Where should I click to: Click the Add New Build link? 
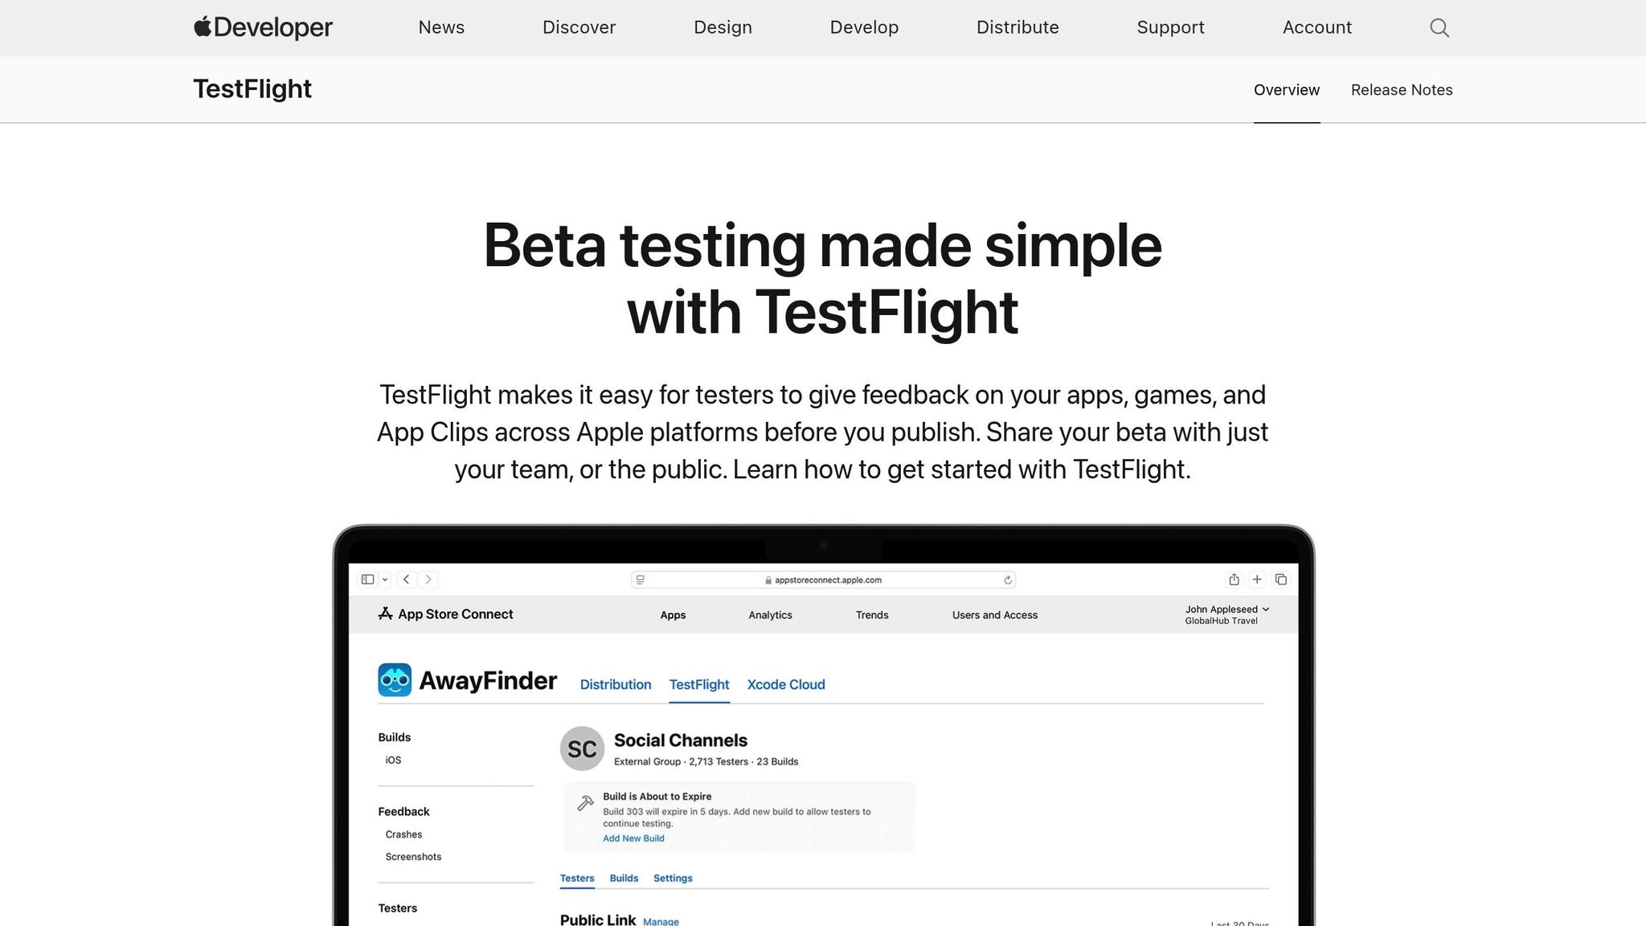[633, 838]
